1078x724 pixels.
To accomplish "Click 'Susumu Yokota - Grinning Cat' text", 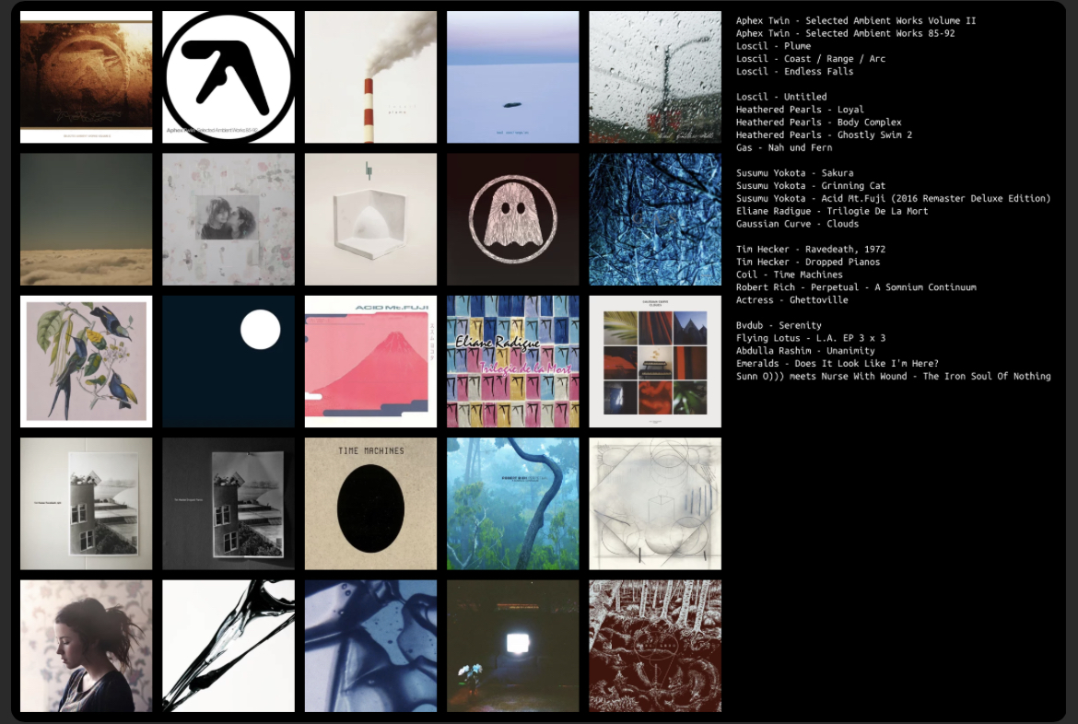I will click(x=811, y=186).
